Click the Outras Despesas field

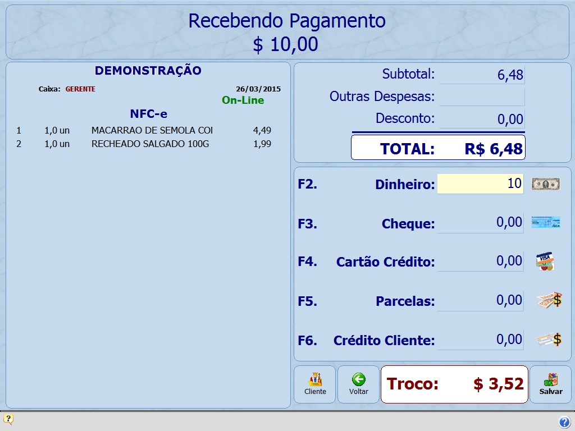pyautogui.click(x=482, y=97)
